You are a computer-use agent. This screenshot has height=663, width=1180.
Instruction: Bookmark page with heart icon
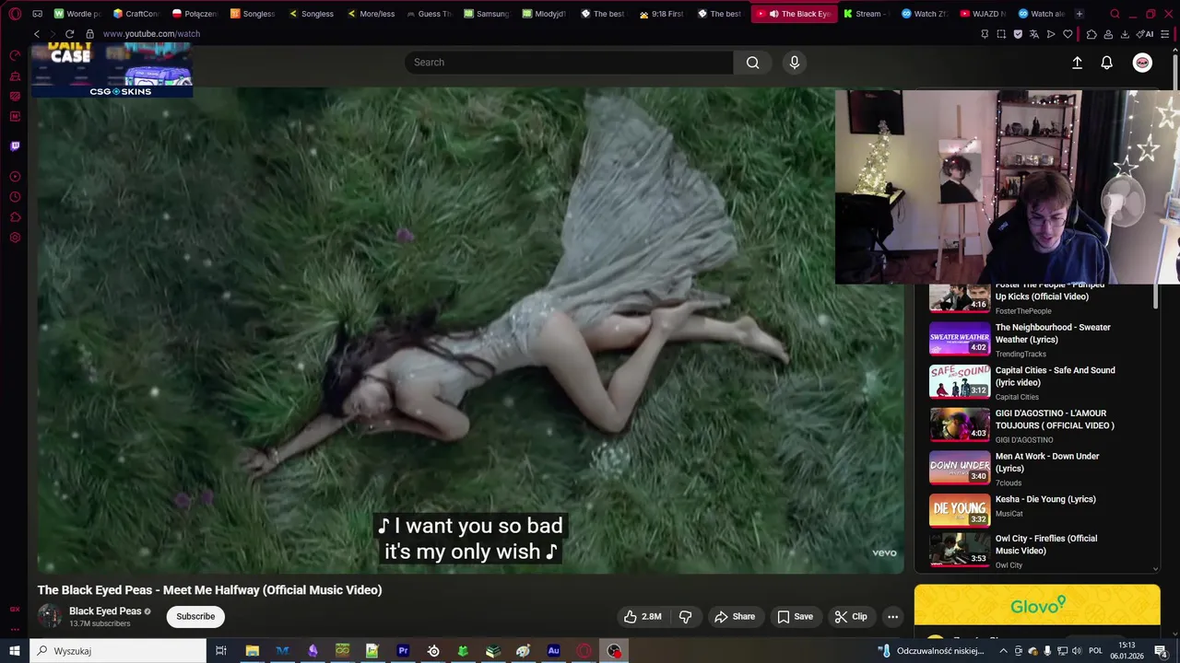point(1068,34)
